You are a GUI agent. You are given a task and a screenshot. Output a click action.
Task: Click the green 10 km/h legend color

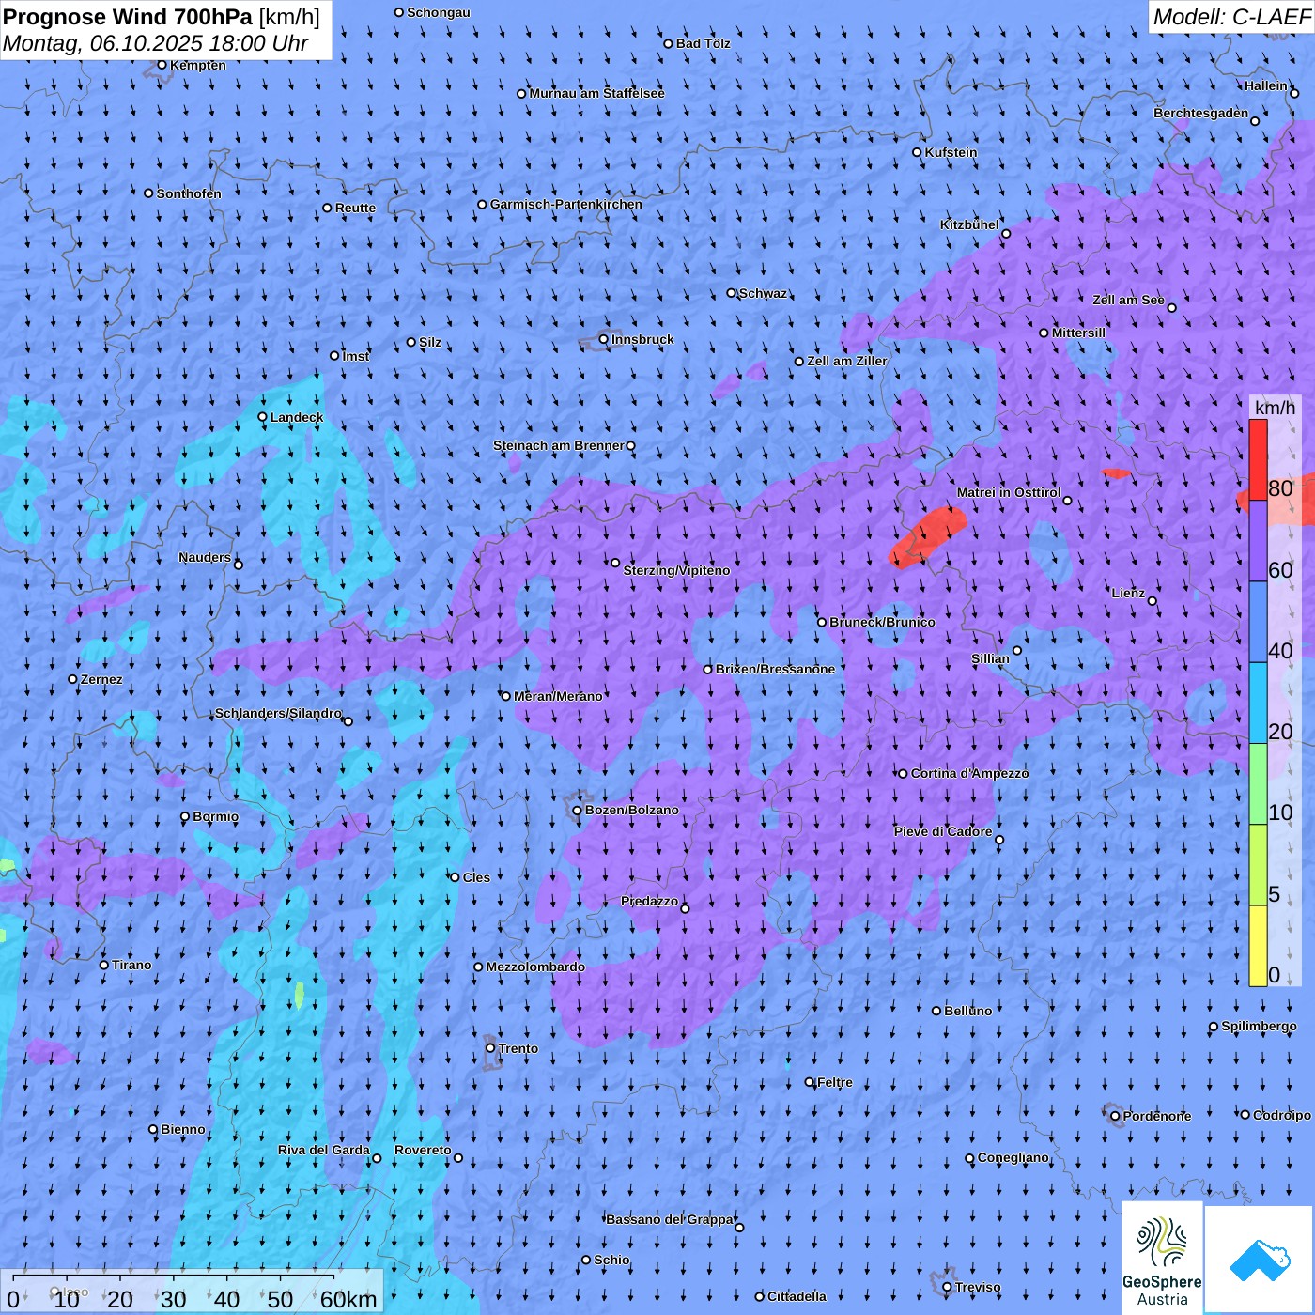click(x=1258, y=784)
